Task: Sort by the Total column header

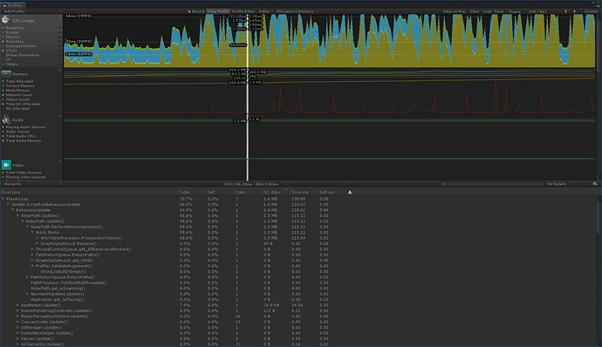Action: pyautogui.click(x=192, y=192)
